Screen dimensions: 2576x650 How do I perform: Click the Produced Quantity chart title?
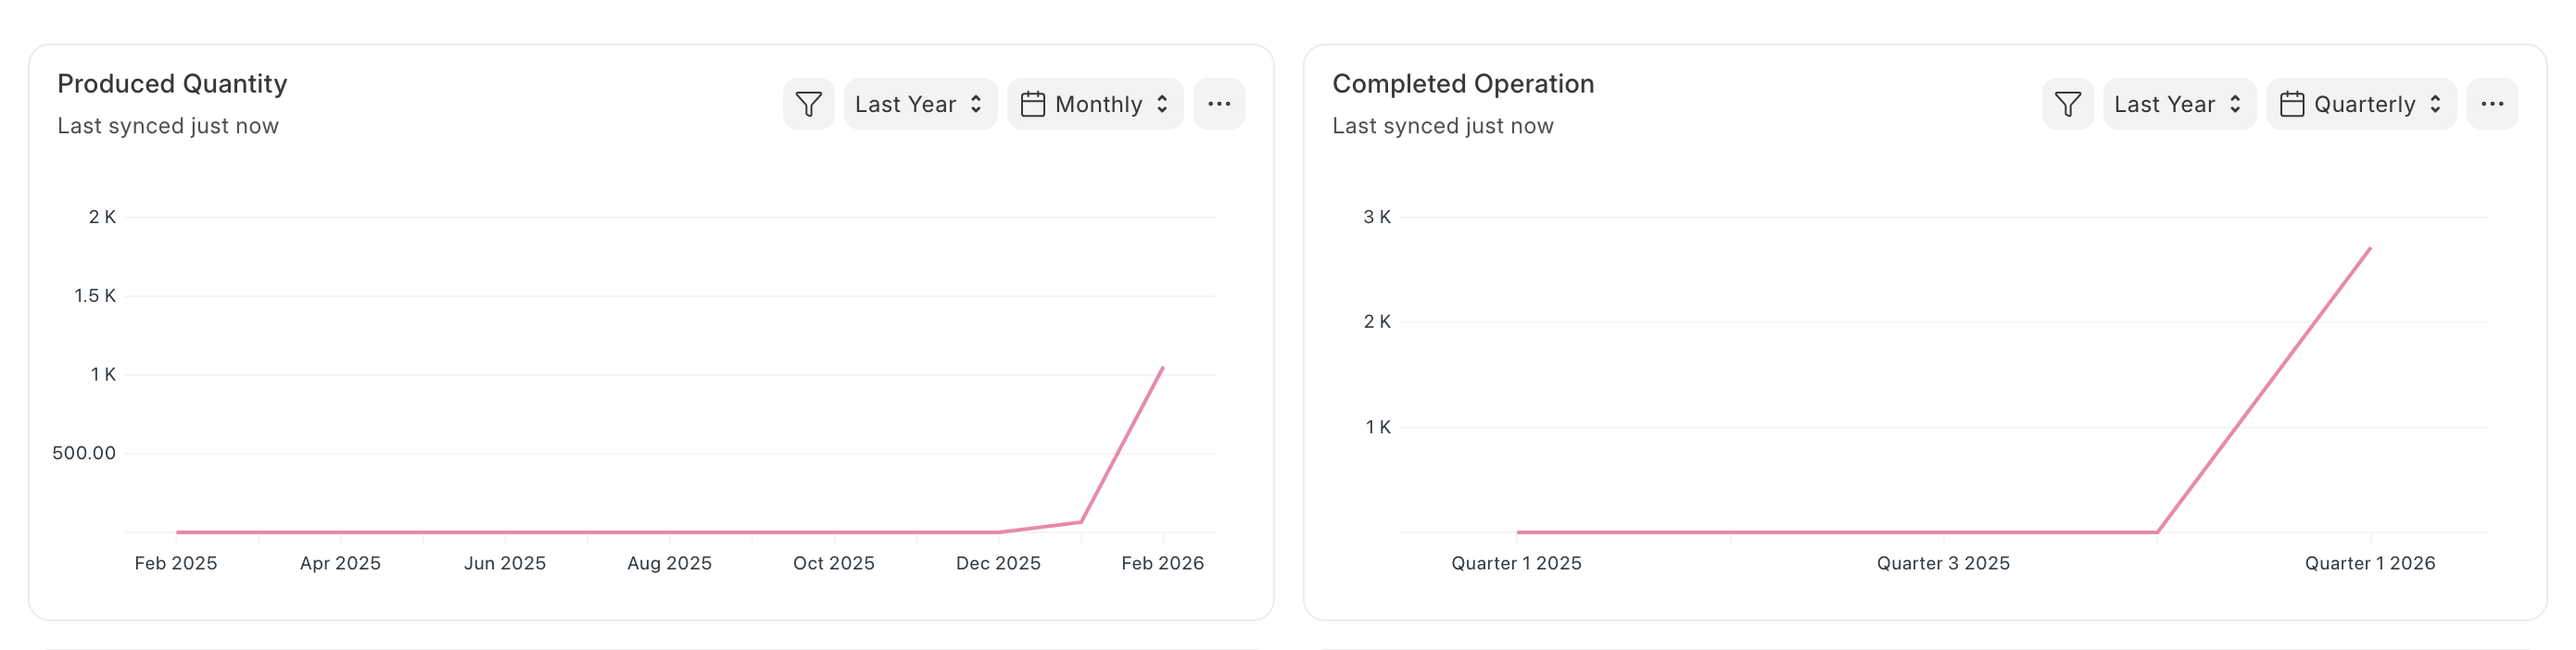(172, 84)
